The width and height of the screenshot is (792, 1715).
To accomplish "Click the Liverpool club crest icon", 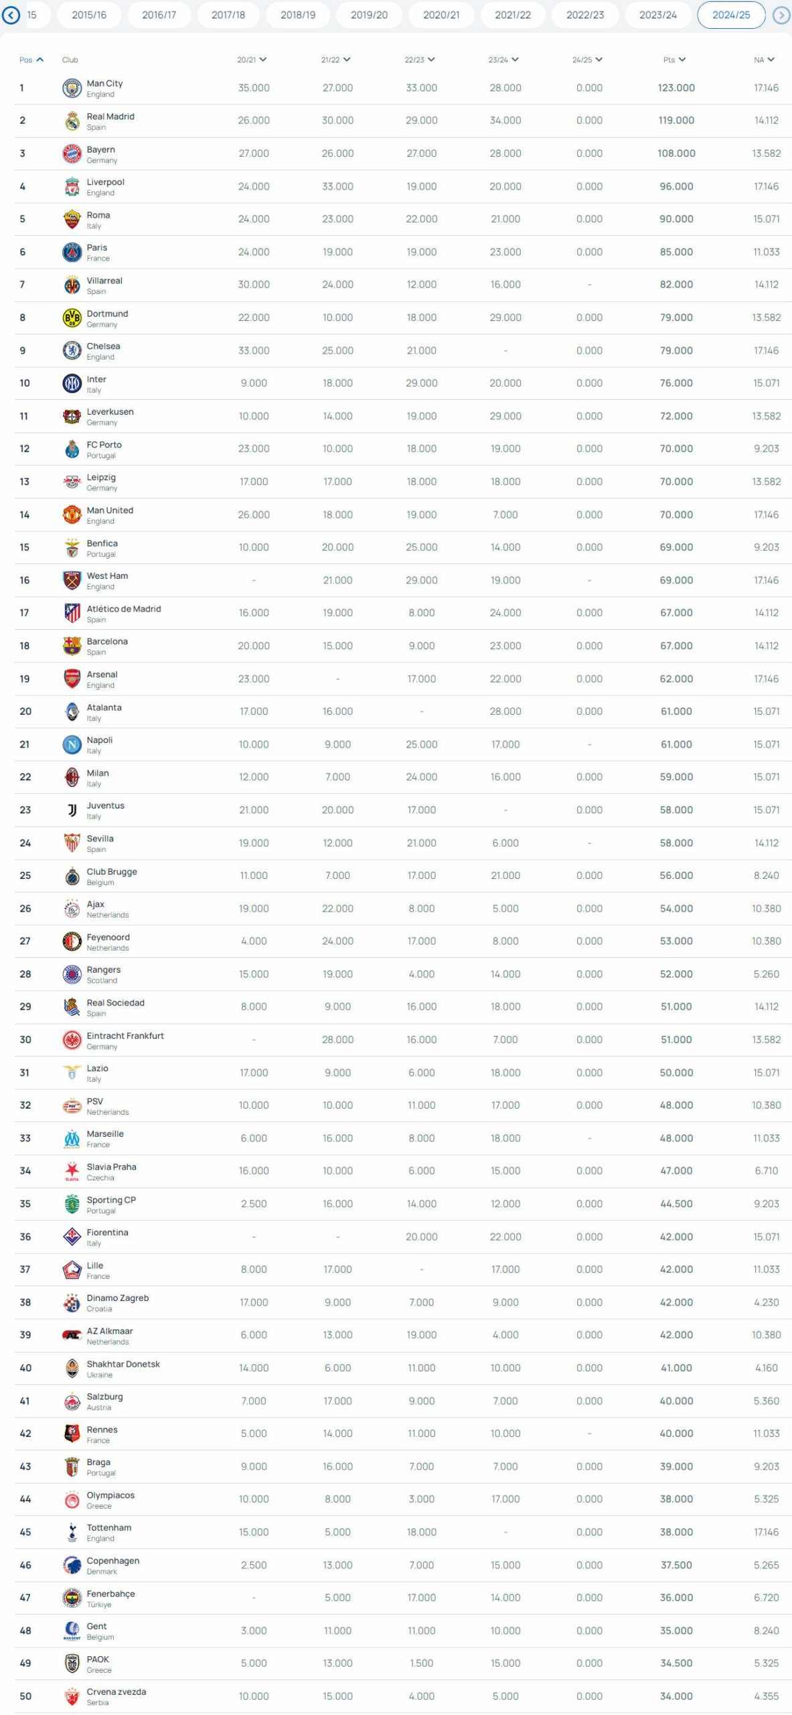I will (x=72, y=187).
